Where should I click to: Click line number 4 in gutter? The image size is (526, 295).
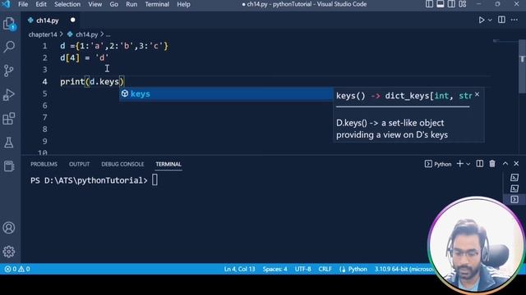point(44,82)
